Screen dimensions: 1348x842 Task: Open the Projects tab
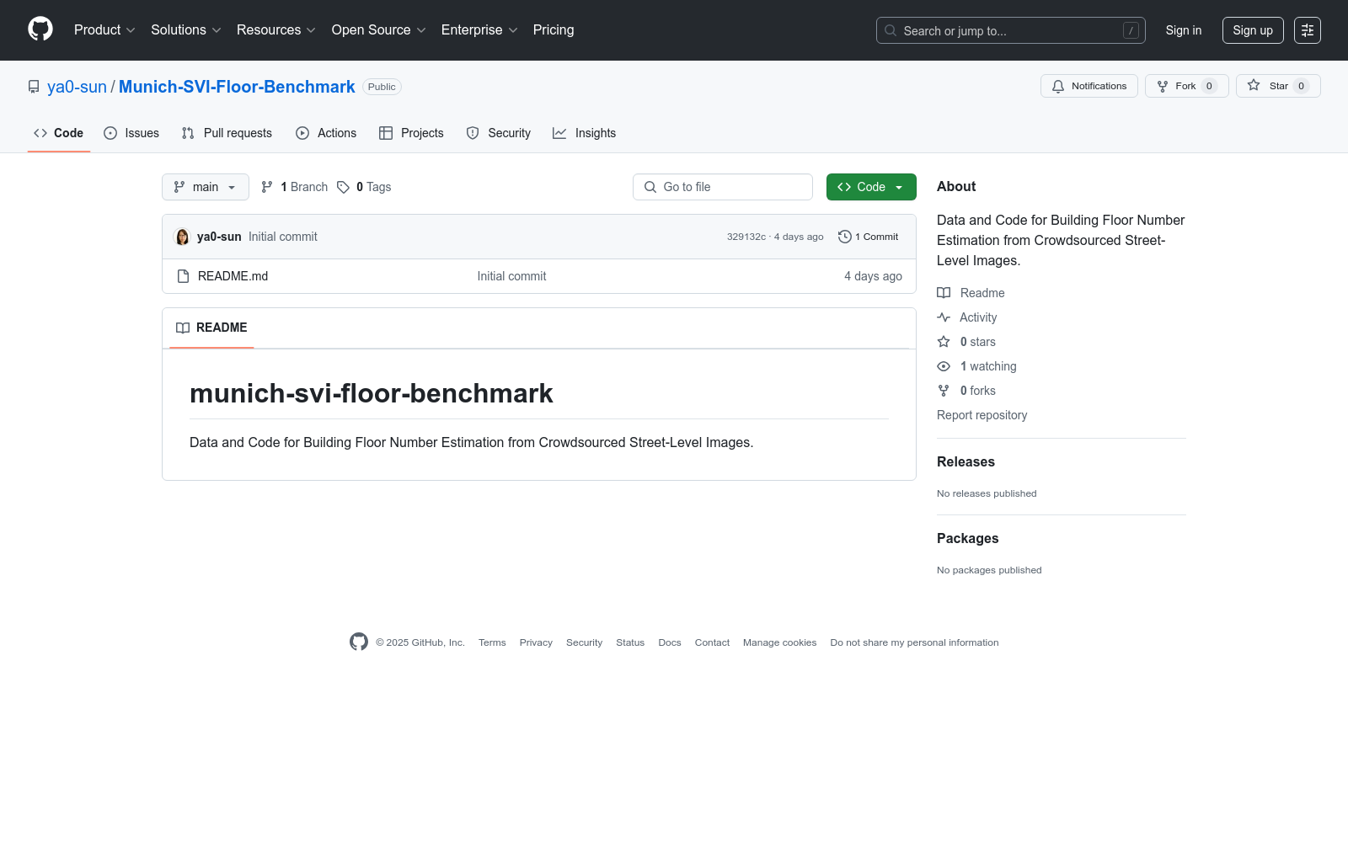pos(411,133)
